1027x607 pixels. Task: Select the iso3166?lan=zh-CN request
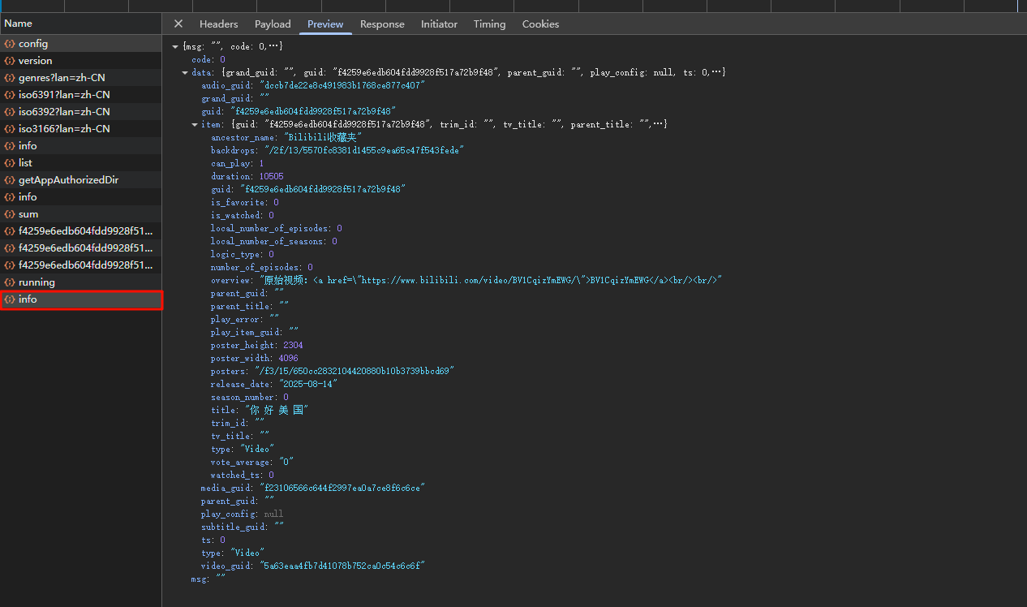(64, 129)
